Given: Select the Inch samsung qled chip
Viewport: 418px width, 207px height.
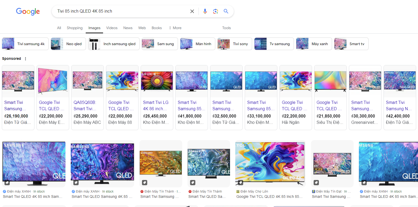Looking at the screenshot, I should point(114,44).
